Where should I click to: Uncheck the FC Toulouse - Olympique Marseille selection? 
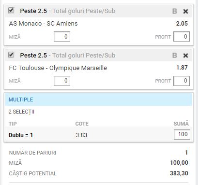coord(11,55)
